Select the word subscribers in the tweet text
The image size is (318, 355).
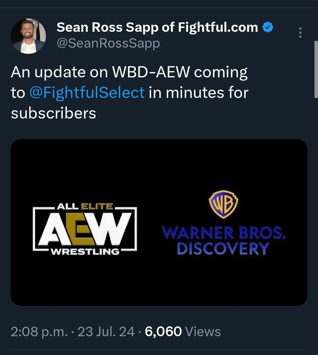pyautogui.click(x=54, y=113)
